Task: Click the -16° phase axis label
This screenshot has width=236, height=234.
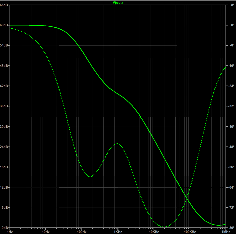Action: click(x=231, y=66)
